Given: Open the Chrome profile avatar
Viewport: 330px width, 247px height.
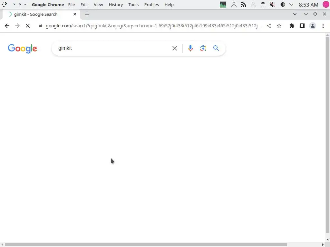Looking at the screenshot, I should (313, 26).
